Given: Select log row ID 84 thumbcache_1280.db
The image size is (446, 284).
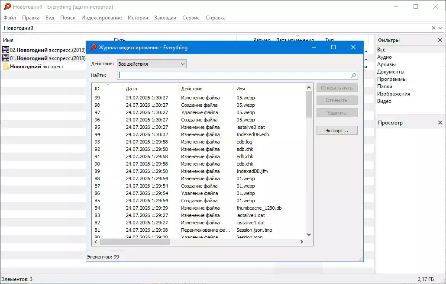Looking at the screenshot, I should (x=199, y=208).
